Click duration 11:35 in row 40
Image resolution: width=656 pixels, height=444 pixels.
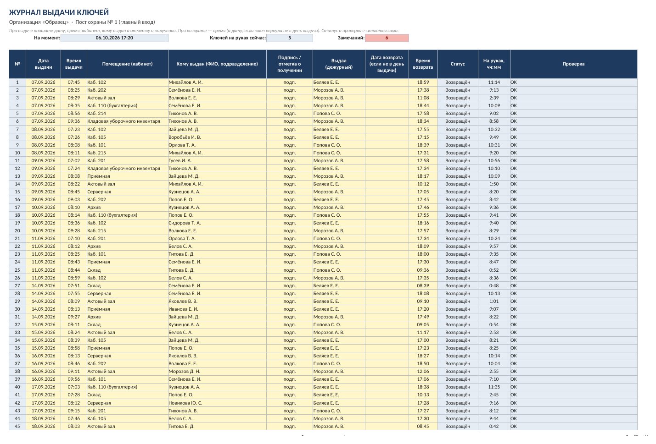pyautogui.click(x=494, y=387)
